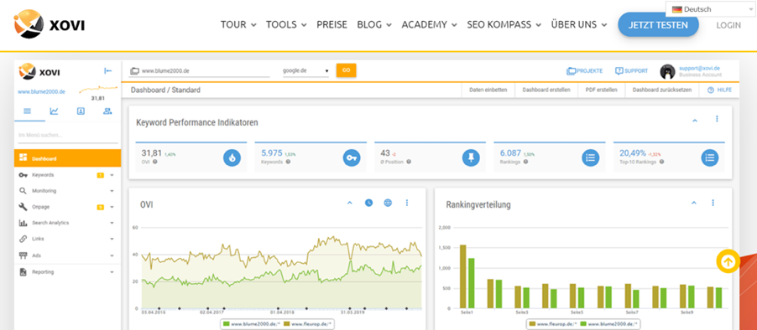The width and height of the screenshot is (757, 330).
Task: Click the Im Menü suchen search field
Action: tap(68, 136)
